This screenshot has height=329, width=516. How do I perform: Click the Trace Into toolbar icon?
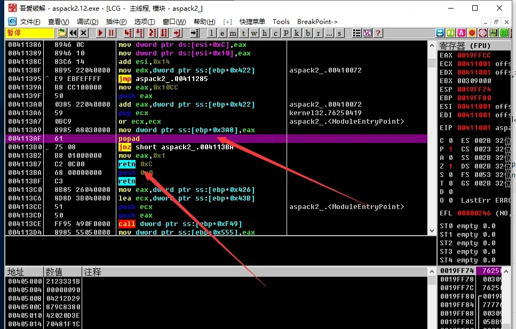coord(153,33)
